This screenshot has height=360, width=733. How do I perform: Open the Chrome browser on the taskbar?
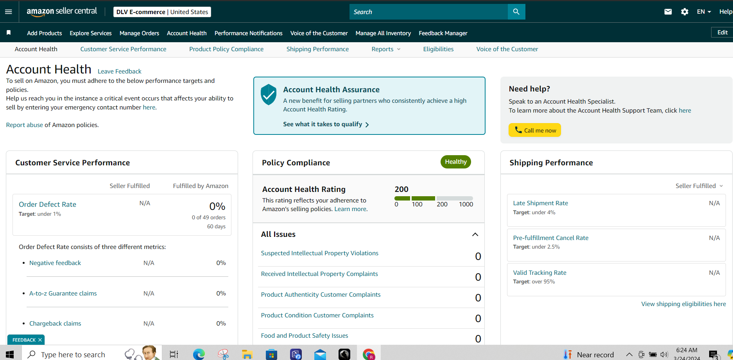(x=369, y=355)
